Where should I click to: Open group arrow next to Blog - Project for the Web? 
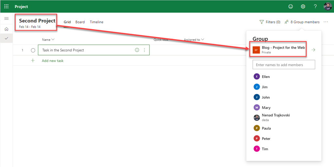(x=313, y=50)
